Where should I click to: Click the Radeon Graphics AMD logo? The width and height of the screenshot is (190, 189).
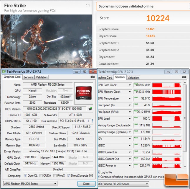tap(84, 93)
